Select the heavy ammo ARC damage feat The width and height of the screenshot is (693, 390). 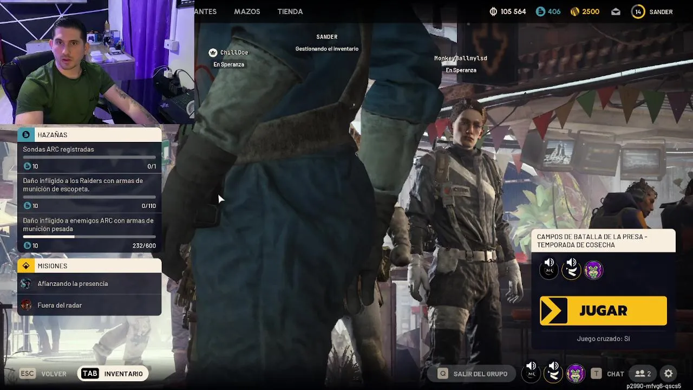[x=89, y=233]
